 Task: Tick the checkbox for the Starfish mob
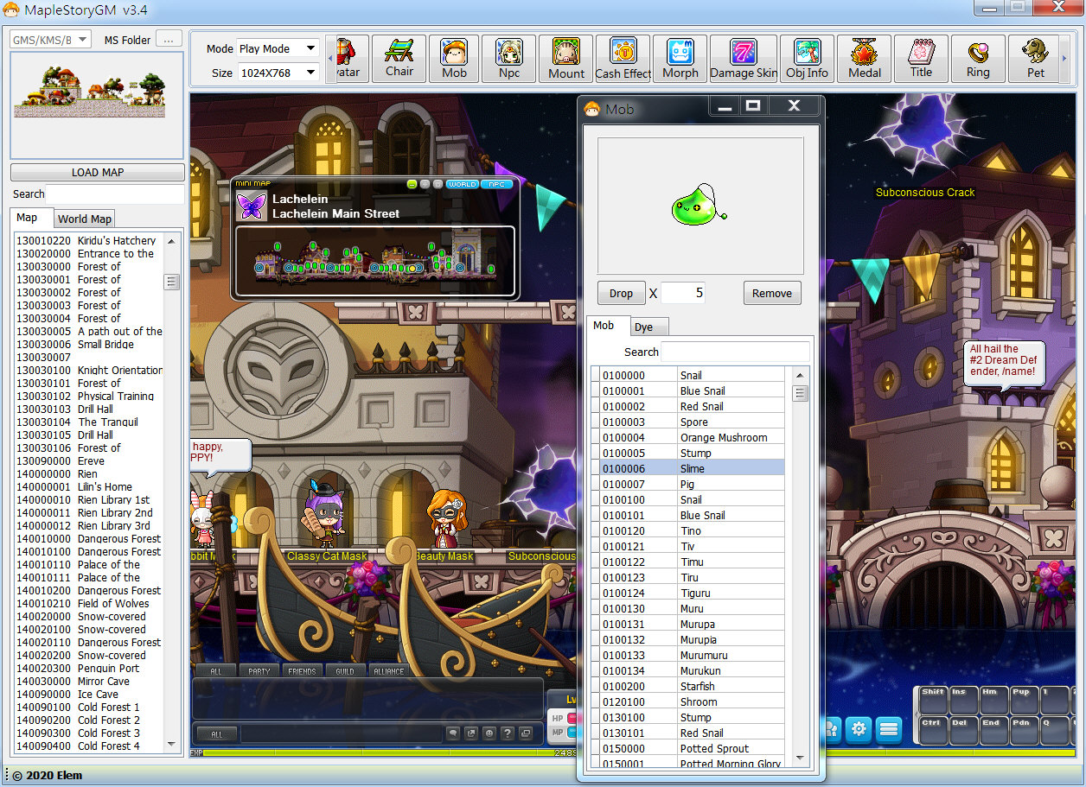(595, 686)
